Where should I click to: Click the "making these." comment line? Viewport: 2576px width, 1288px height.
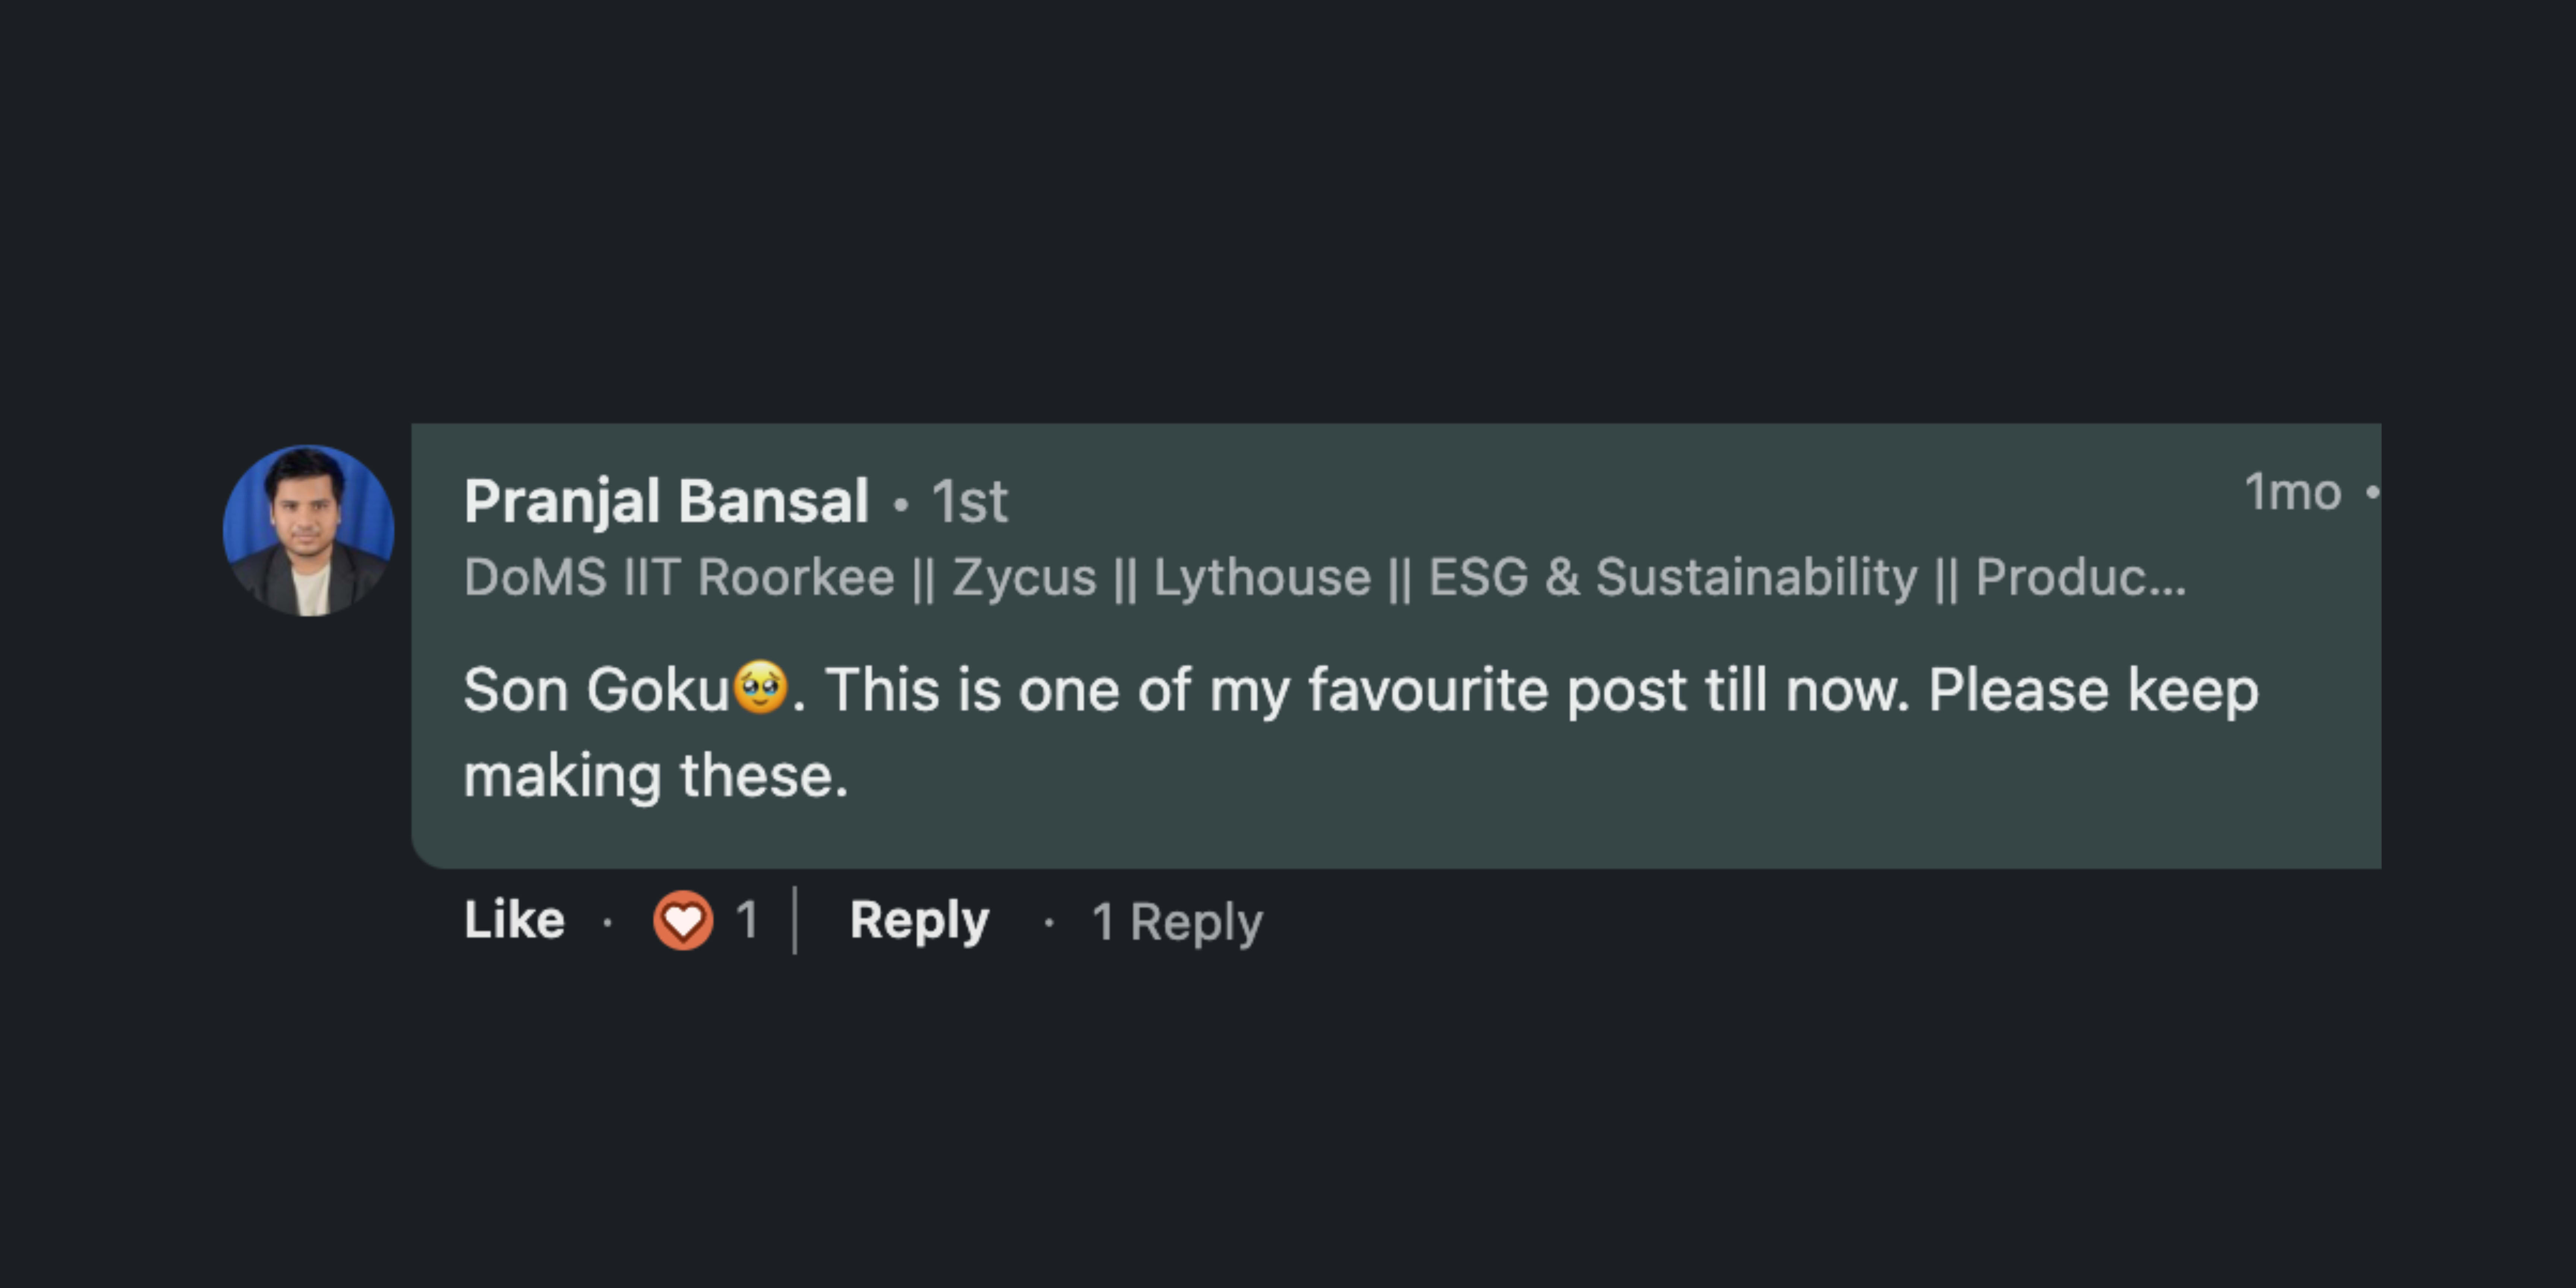point(656,776)
